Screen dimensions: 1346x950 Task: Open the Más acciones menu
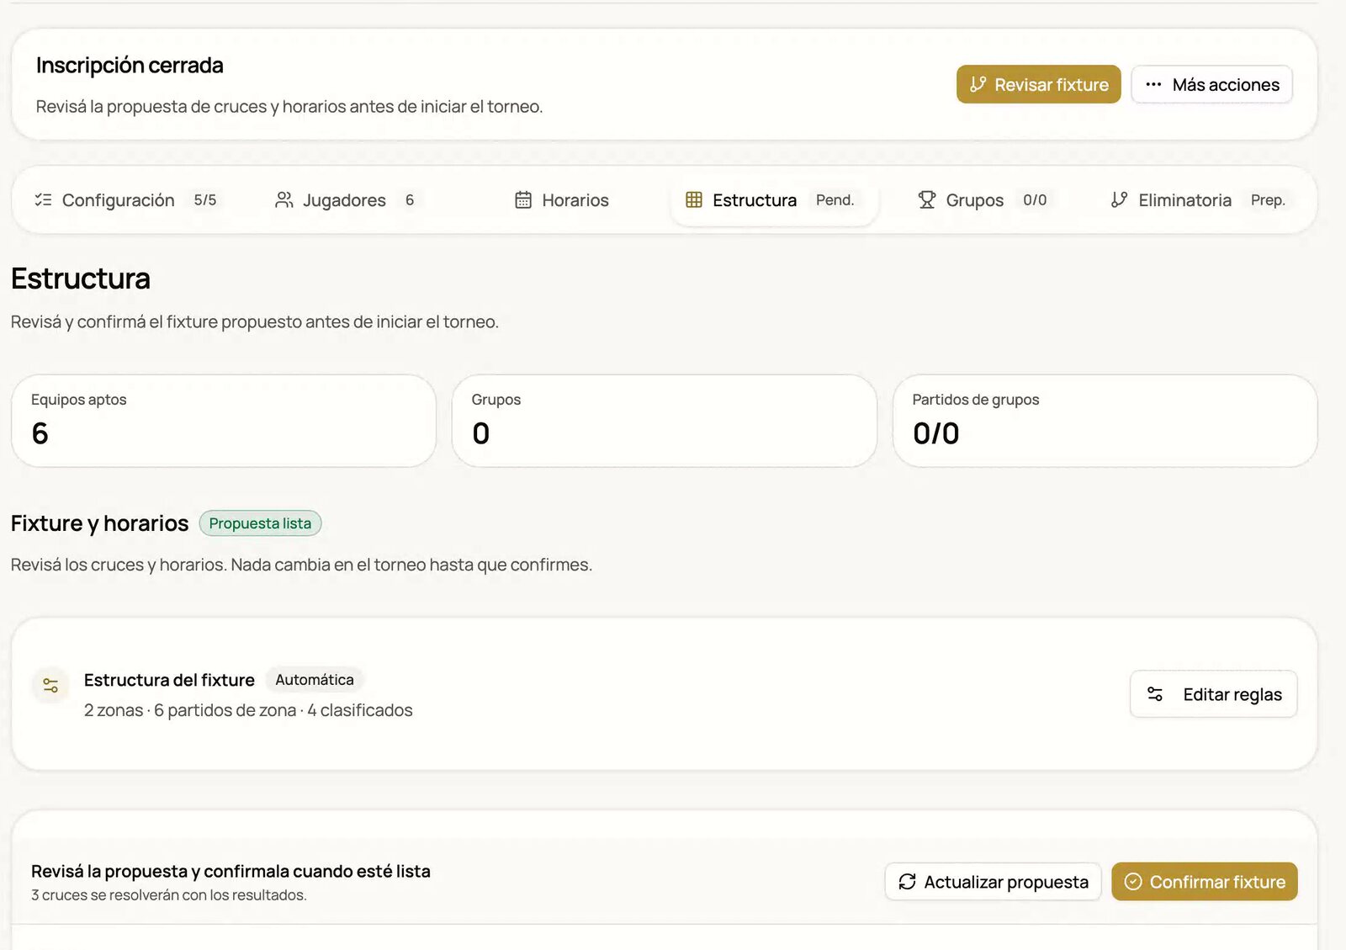point(1211,84)
